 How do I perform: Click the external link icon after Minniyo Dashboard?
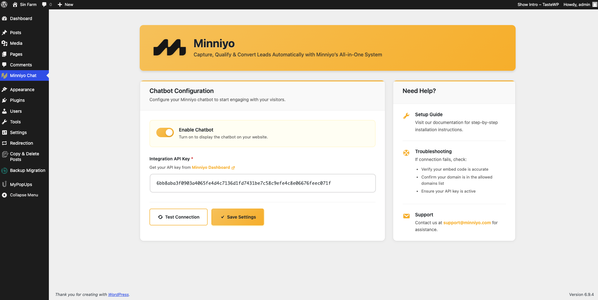[x=233, y=168]
